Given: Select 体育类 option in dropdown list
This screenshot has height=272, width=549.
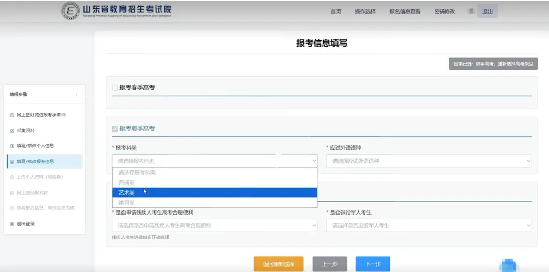Looking at the screenshot, I should 215,203.
